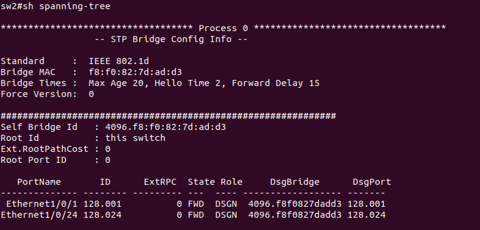Click the Bridge MAC address f8:f0:82:7d:ad:d3
The height and width of the screenshot is (230, 480).
click(135, 72)
